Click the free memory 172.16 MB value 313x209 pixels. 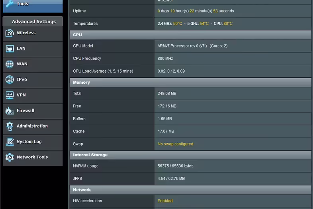pos(167,106)
